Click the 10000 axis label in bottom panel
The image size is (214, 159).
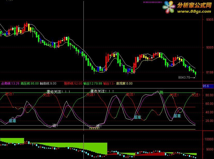[209, 139]
